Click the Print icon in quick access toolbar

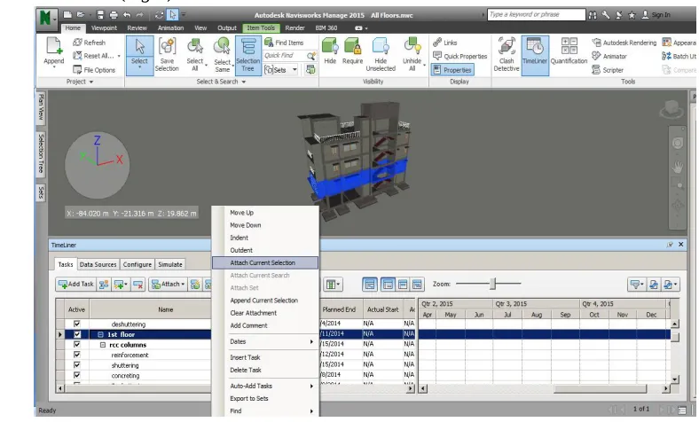click(x=114, y=15)
